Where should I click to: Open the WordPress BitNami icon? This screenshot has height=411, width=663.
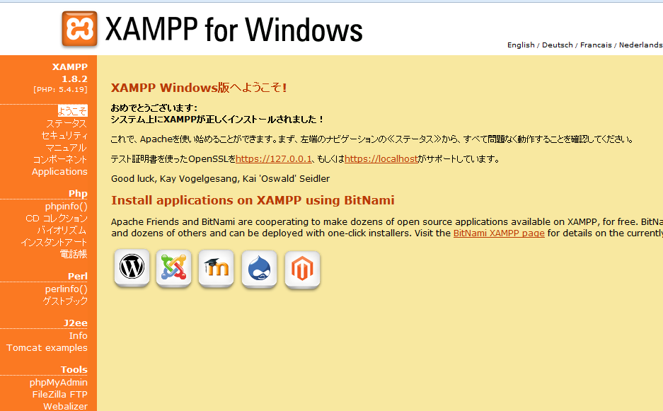tap(132, 267)
